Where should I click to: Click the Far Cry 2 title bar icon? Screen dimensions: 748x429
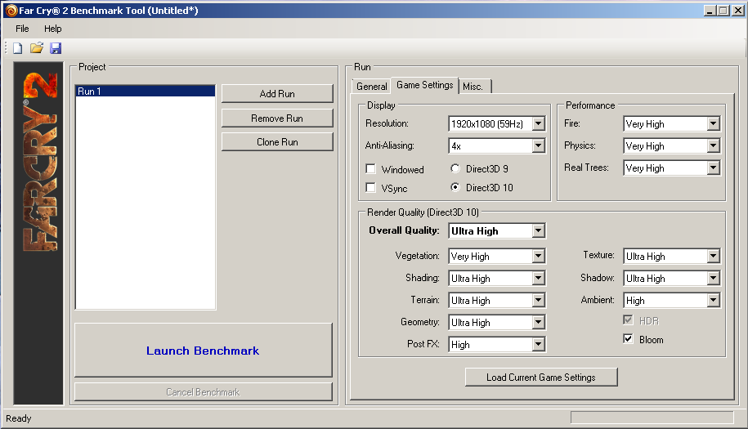11,11
